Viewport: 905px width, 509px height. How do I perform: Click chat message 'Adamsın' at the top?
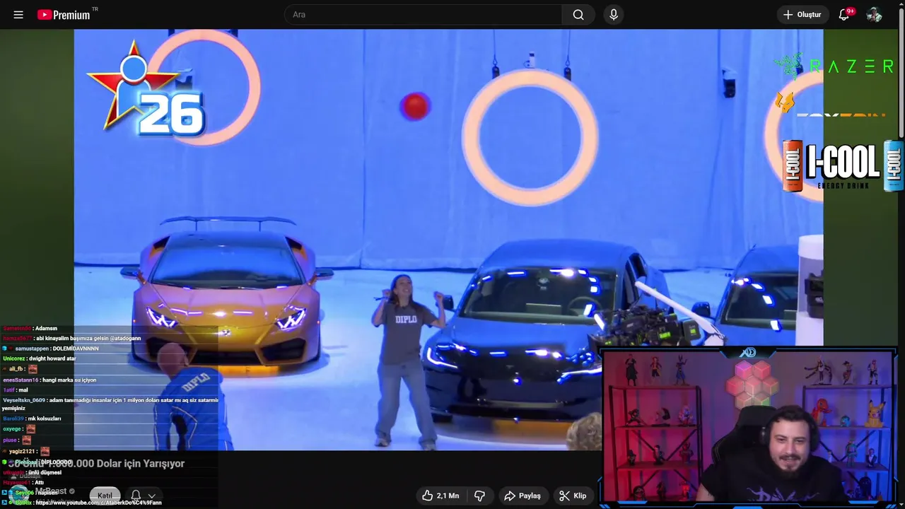pos(46,328)
